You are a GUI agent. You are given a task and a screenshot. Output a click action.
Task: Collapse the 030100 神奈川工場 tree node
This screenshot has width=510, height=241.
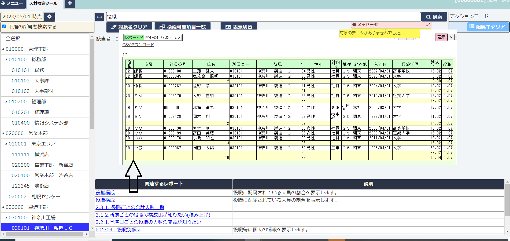pos(6,218)
